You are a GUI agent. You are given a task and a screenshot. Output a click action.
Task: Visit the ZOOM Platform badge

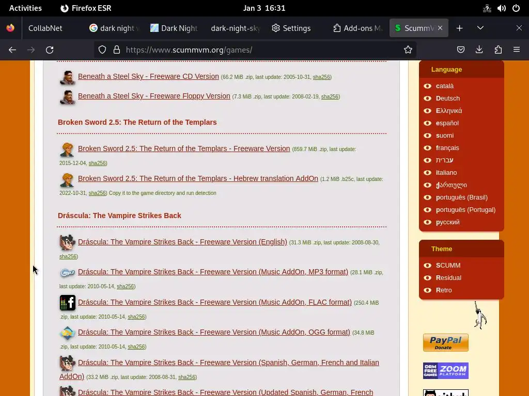tap(446, 371)
